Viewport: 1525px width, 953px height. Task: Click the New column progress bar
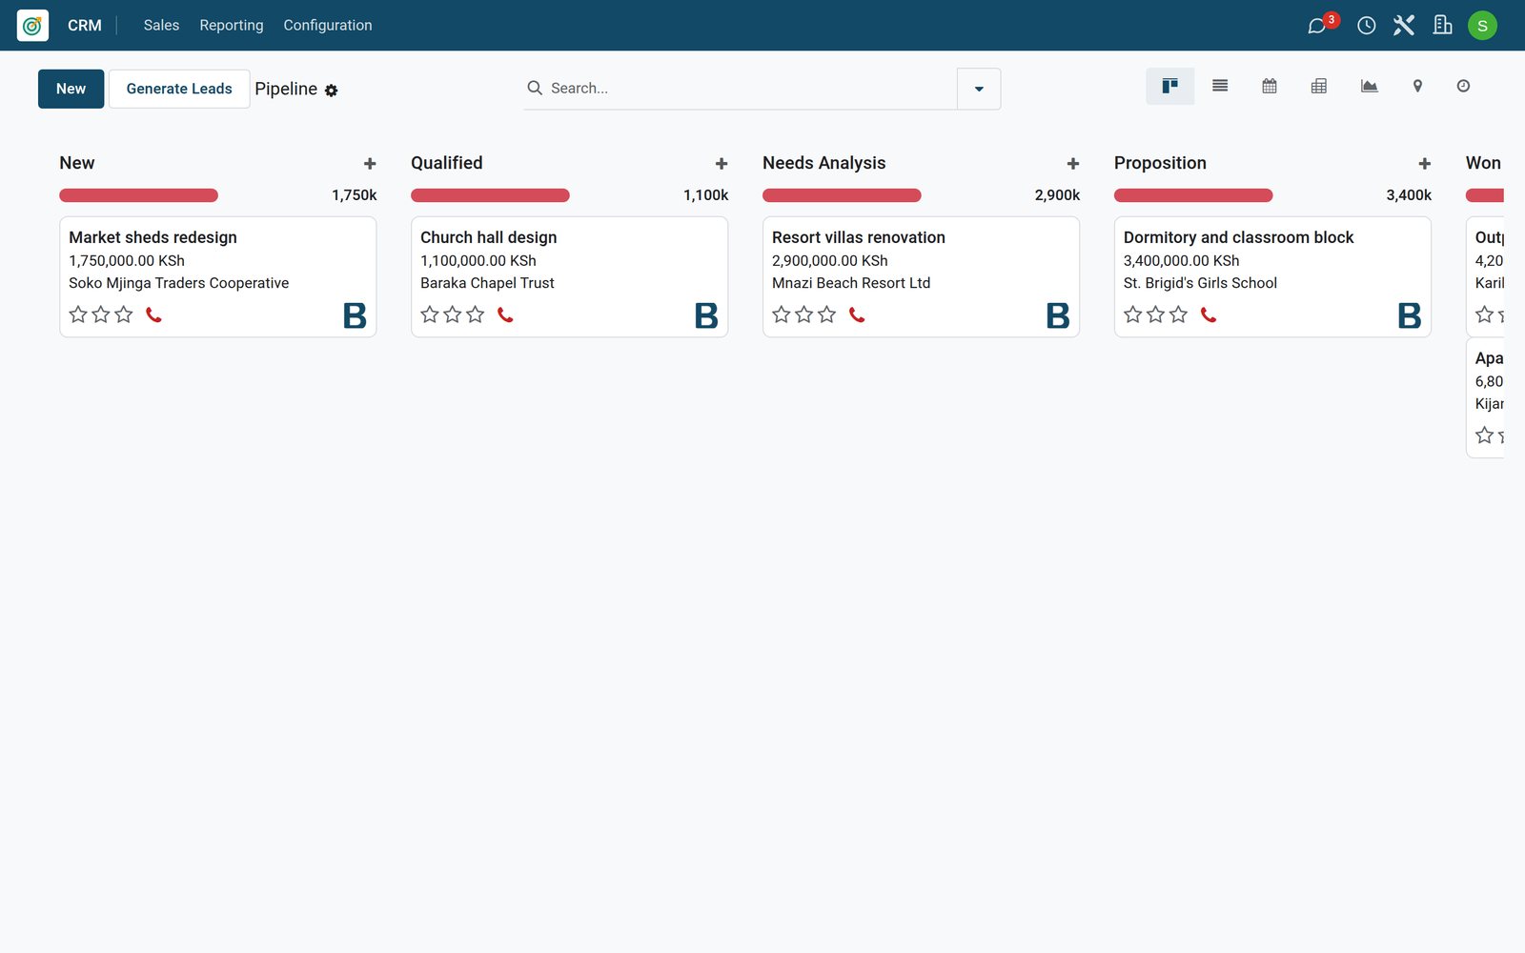tap(138, 195)
